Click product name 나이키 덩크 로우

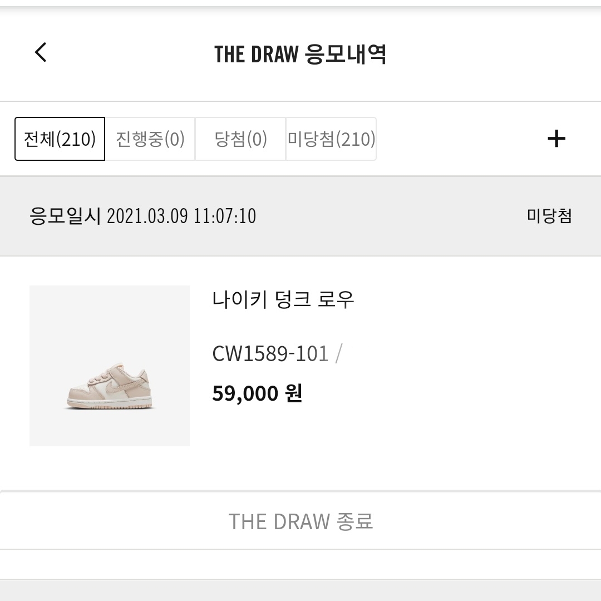283,300
